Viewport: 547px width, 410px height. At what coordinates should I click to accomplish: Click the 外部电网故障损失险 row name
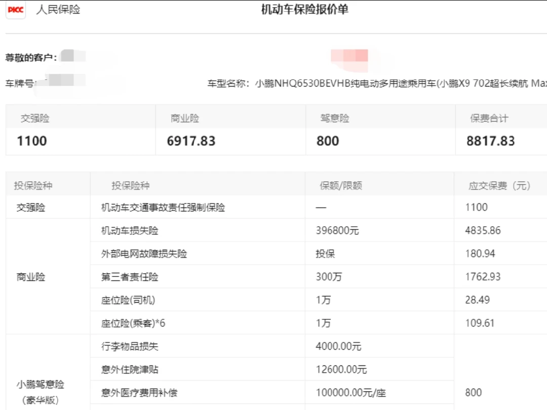[x=144, y=254]
